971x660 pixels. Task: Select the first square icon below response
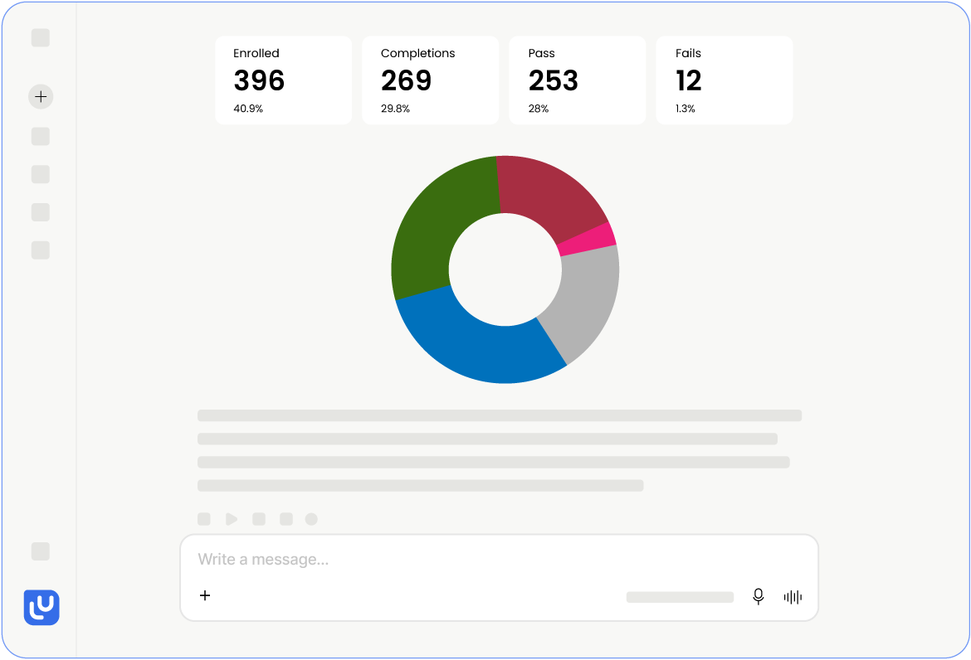(x=203, y=519)
